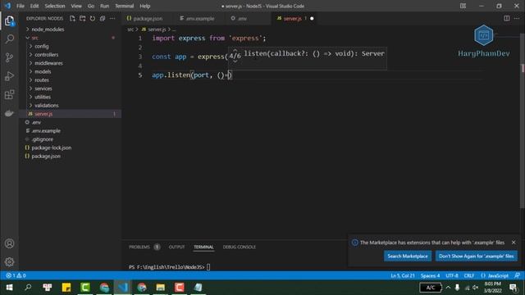This screenshot has width=525, height=295.
Task: Create new file in Explorer
Action: tap(72, 18)
